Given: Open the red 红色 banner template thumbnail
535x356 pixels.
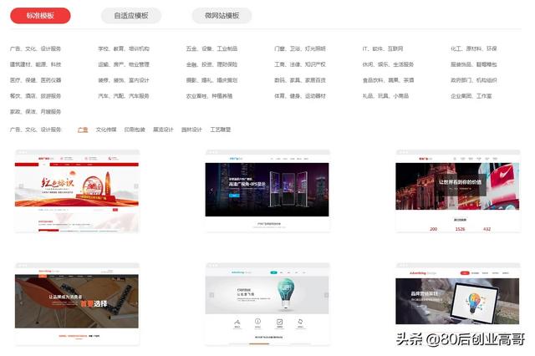Looking at the screenshot, I should 77,191.
